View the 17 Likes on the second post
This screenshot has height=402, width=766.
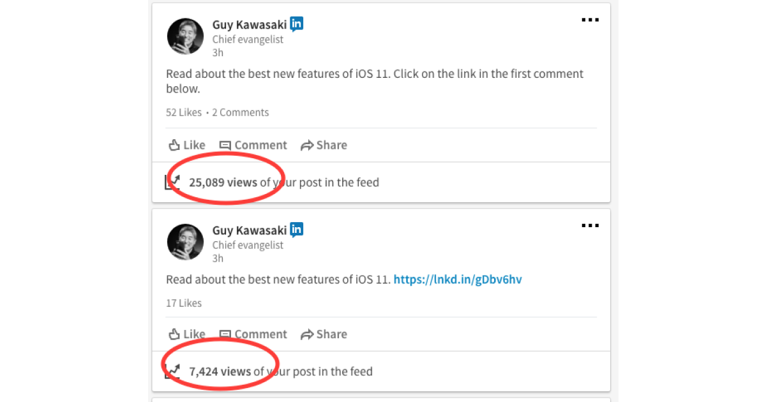pyautogui.click(x=184, y=303)
